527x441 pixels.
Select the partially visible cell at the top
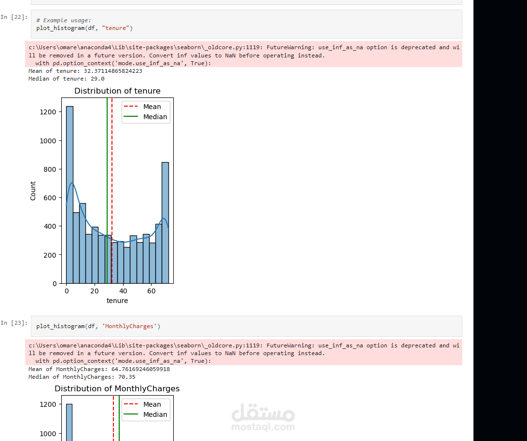coord(241,2)
